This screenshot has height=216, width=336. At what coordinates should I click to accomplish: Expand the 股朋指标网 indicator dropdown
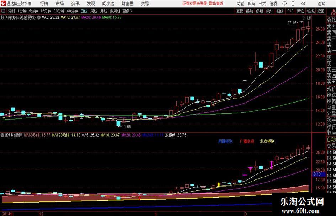(2, 135)
